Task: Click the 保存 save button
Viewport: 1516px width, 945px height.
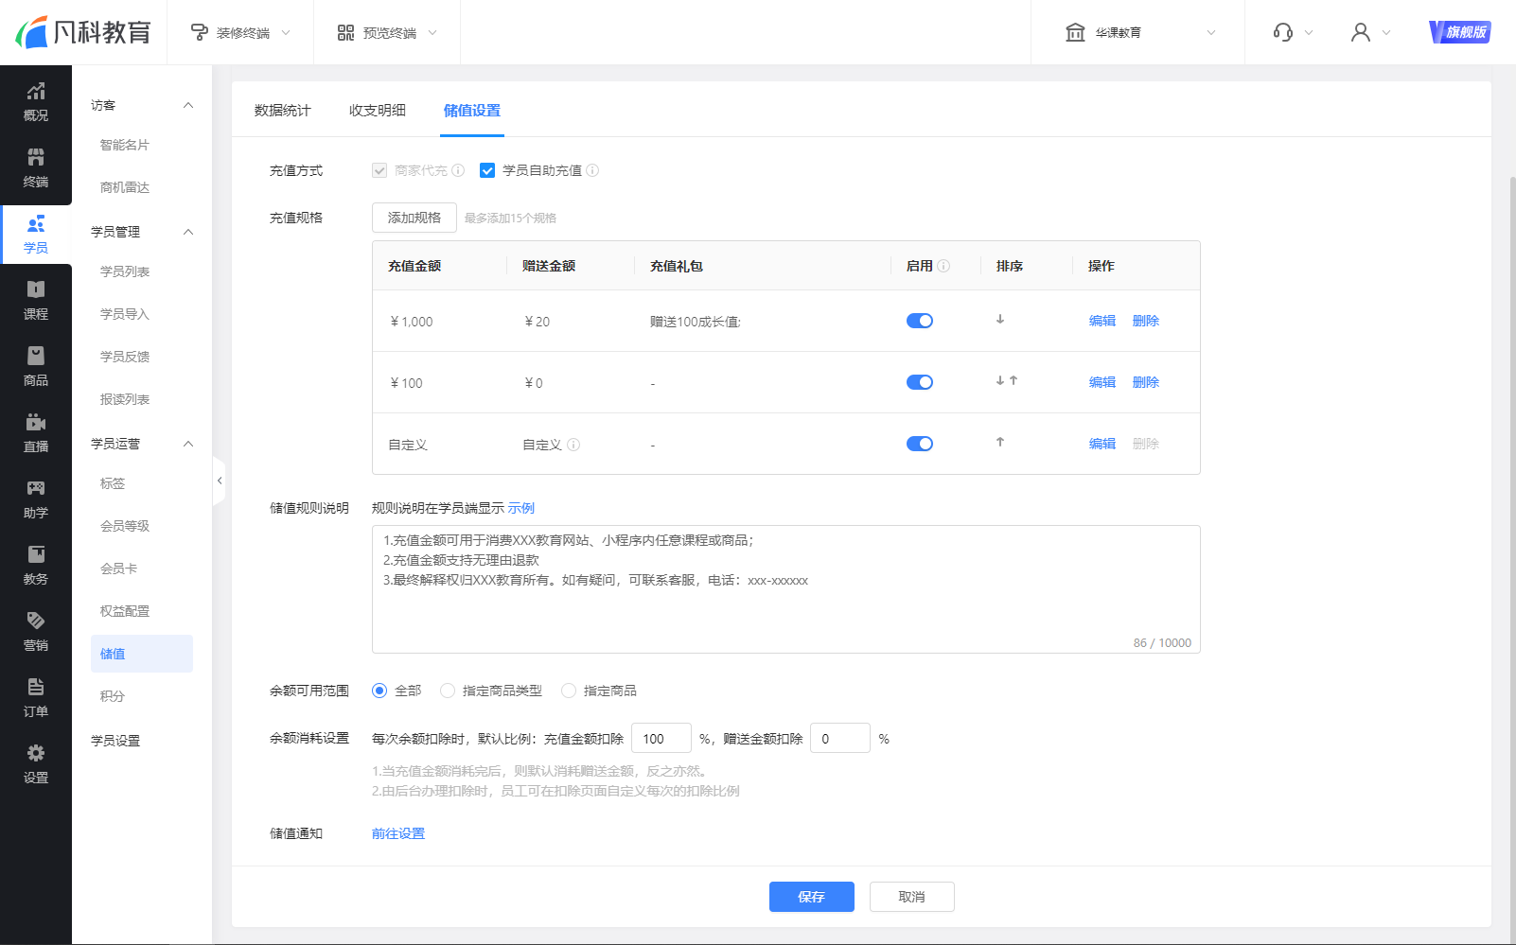Action: (x=812, y=897)
